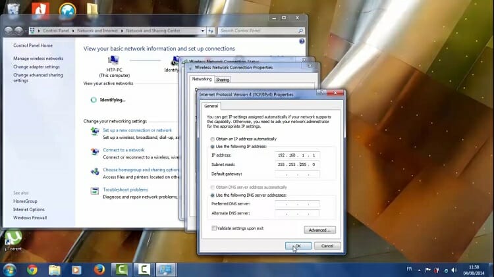The height and width of the screenshot is (277, 494).
Task: Click the Control Panel back arrow
Action: coord(9,30)
